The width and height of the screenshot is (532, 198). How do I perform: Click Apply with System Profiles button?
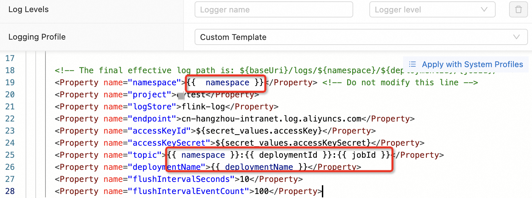point(466,64)
